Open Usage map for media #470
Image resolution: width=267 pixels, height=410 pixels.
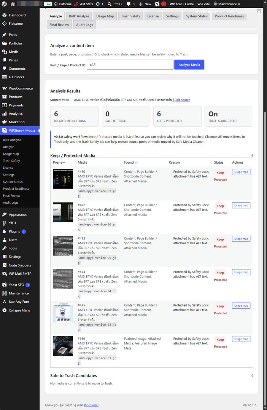(241, 172)
